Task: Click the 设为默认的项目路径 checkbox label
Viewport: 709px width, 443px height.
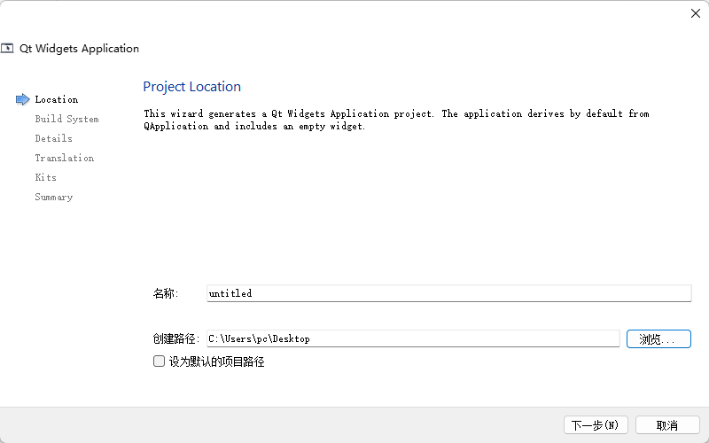Action: (x=216, y=361)
